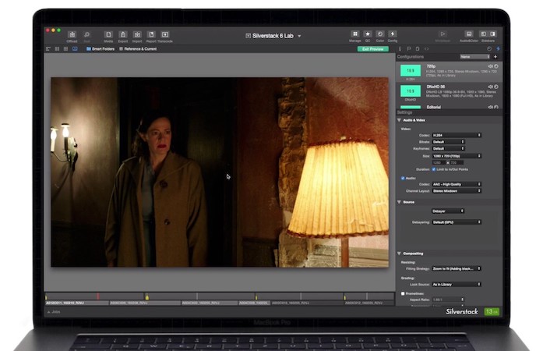Open the Config lightning icon

393,34
